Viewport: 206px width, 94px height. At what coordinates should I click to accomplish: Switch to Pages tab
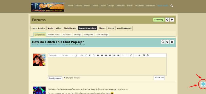pos(111,28)
